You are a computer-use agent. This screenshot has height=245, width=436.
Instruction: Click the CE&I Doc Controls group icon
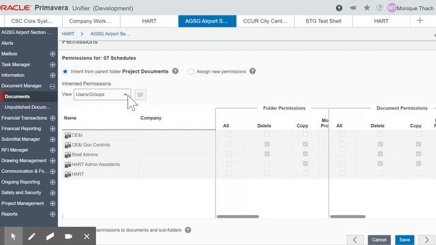click(67, 145)
